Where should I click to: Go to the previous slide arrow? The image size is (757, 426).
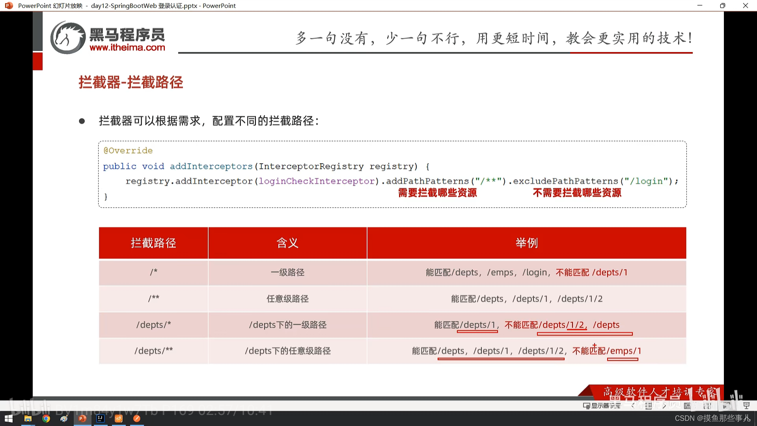click(x=633, y=405)
